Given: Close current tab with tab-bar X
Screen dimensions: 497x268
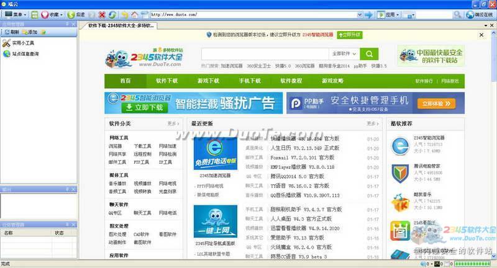Looking at the screenshot, I should 491,25.
